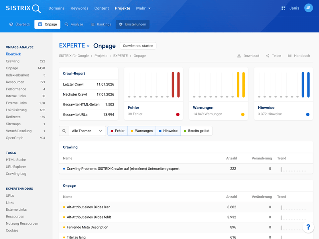The width and height of the screenshot is (319, 239).
Task: Open the Alle Themen dropdown
Action: 87,131
